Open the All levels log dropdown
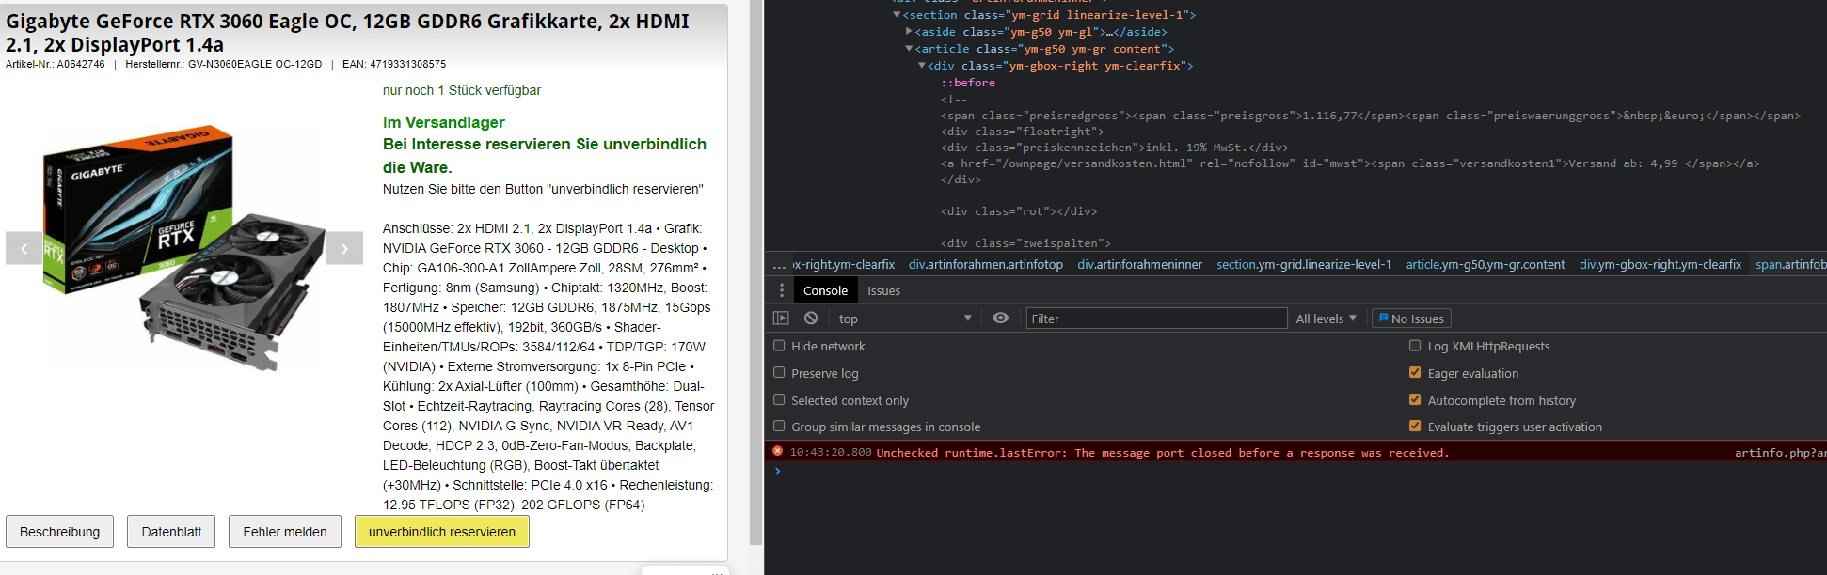This screenshot has width=1827, height=575. pyautogui.click(x=1326, y=319)
